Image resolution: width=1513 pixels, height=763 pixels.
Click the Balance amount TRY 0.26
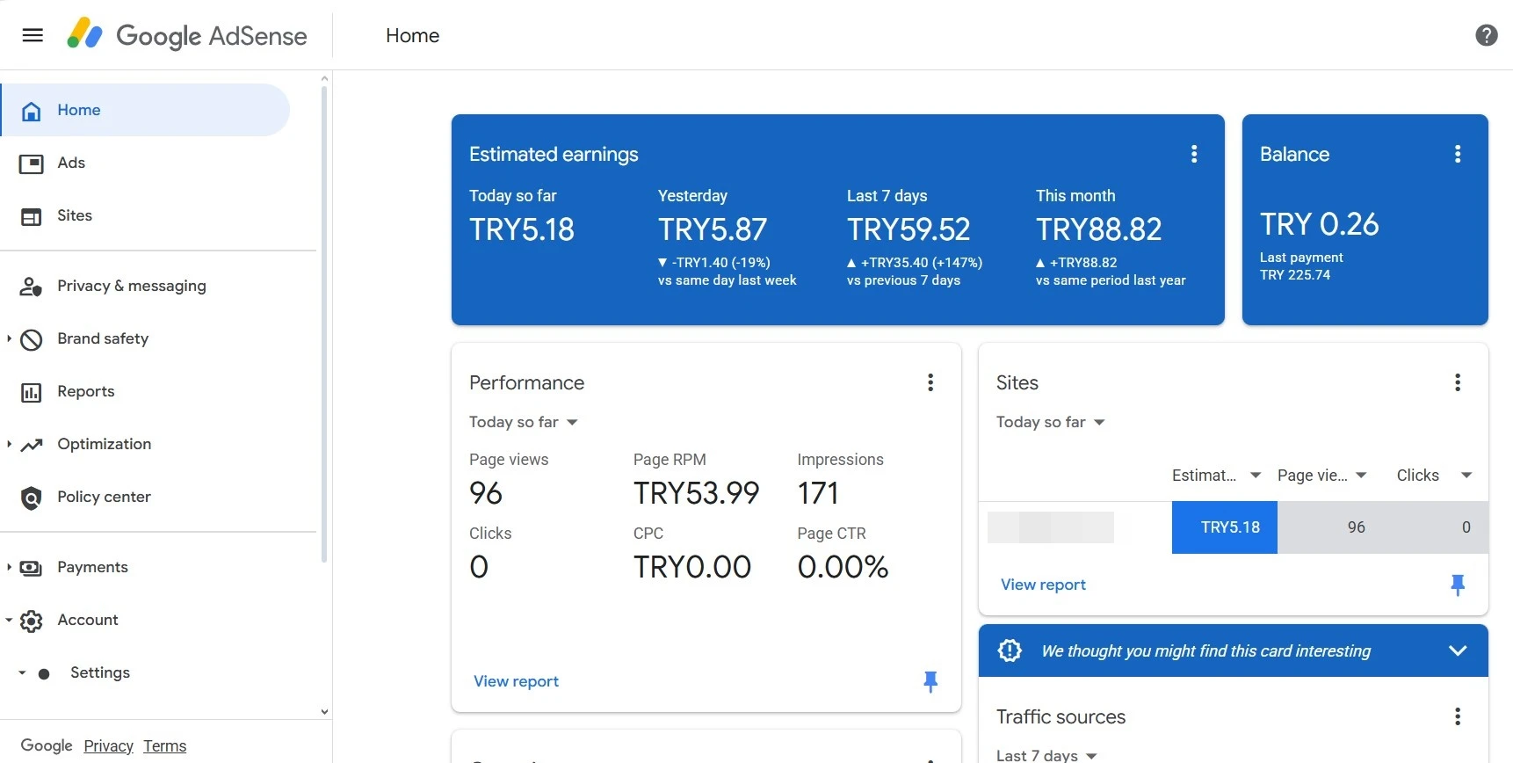1320,224
